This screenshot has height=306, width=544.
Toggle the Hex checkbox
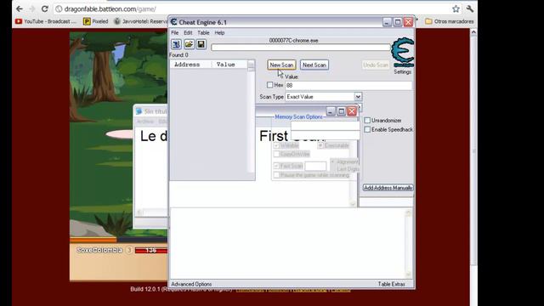click(x=270, y=85)
